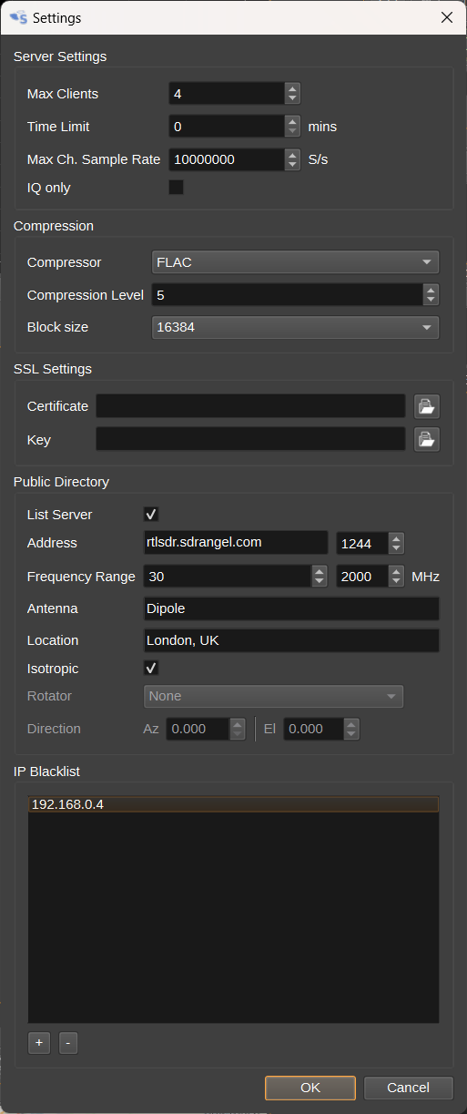Decrease maximum Frequency Range 2000
This screenshot has width=467, height=1114.
396,581
